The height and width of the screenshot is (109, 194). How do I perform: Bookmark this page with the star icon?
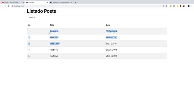tap(166, 6)
